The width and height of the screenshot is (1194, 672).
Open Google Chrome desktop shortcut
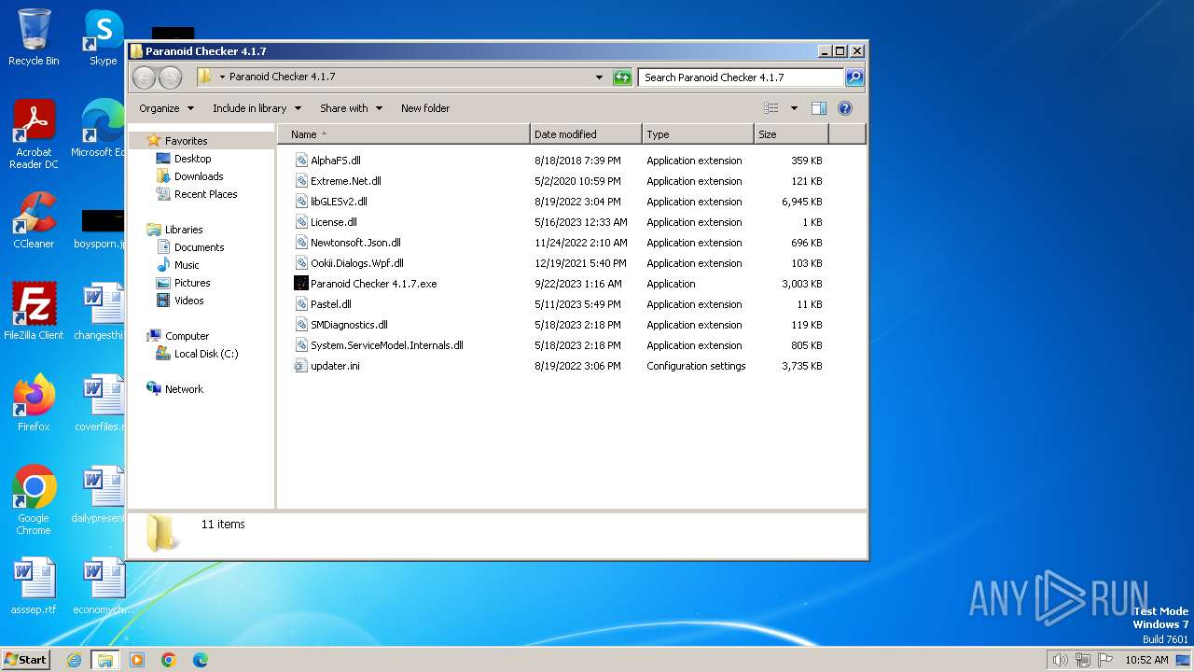click(34, 500)
